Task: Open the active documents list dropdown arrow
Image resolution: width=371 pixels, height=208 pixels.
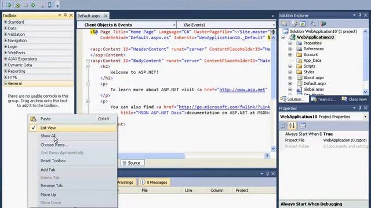Action: click(273, 16)
